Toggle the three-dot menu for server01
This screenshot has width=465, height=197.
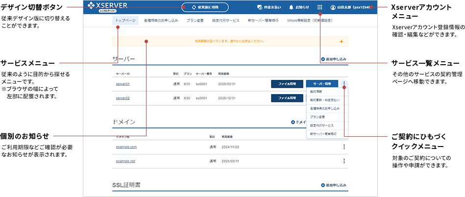344,84
